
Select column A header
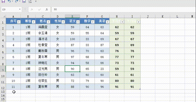coord(13,16)
